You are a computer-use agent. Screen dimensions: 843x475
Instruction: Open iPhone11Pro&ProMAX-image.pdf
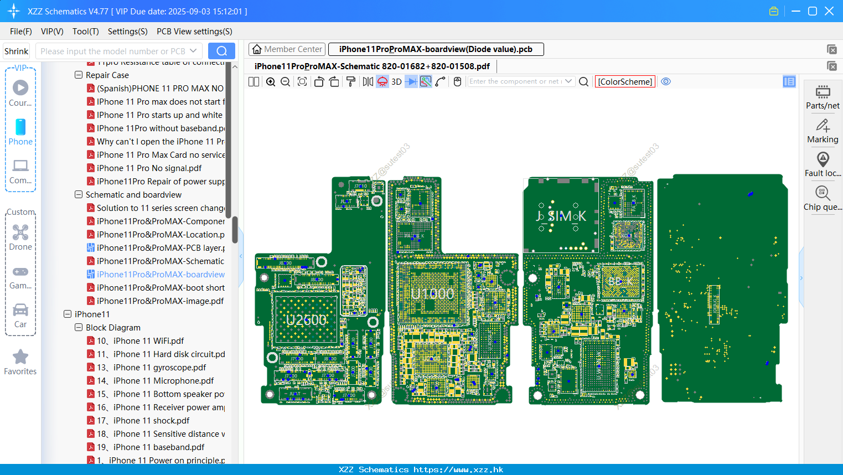pyautogui.click(x=156, y=301)
